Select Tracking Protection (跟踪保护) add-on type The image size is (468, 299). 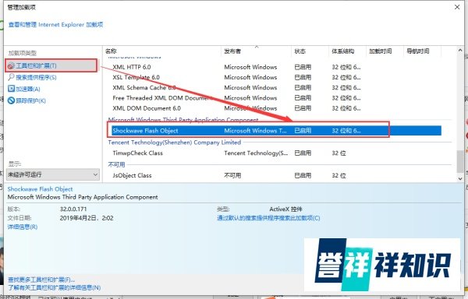[30, 100]
